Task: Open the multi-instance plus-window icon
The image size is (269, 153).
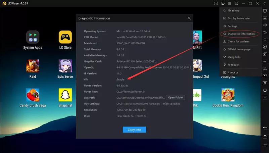Action: pyautogui.click(x=265, y=54)
